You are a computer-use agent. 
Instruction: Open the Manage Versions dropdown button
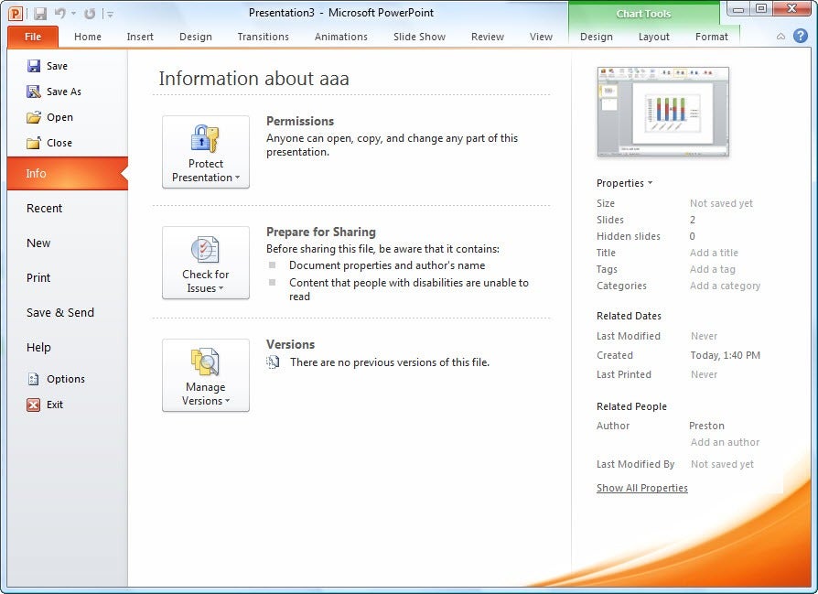pyautogui.click(x=206, y=375)
